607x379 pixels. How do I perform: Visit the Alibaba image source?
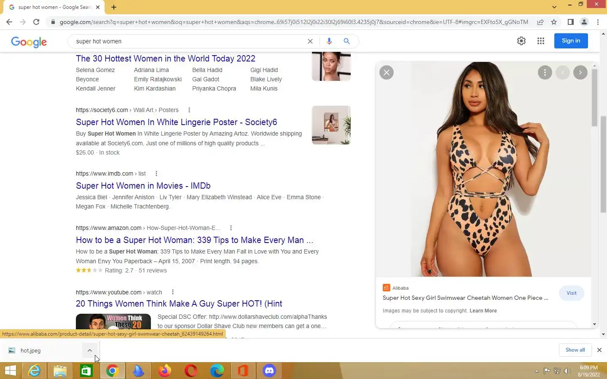[572, 293]
